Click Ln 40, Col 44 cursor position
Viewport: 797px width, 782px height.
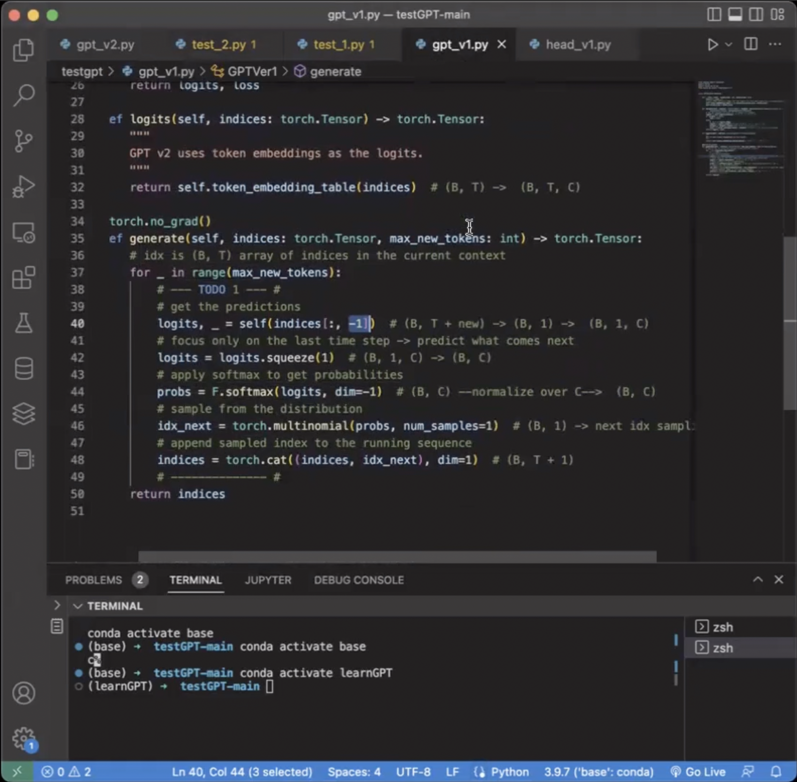242,771
